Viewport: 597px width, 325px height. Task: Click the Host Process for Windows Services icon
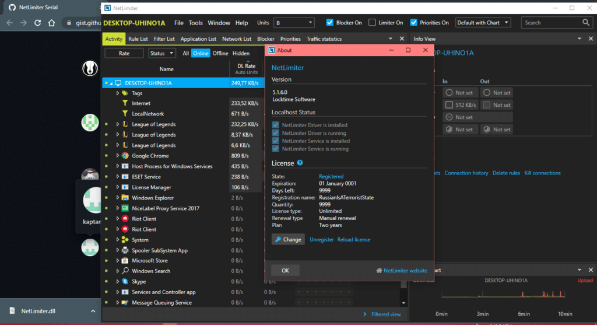pos(125,166)
